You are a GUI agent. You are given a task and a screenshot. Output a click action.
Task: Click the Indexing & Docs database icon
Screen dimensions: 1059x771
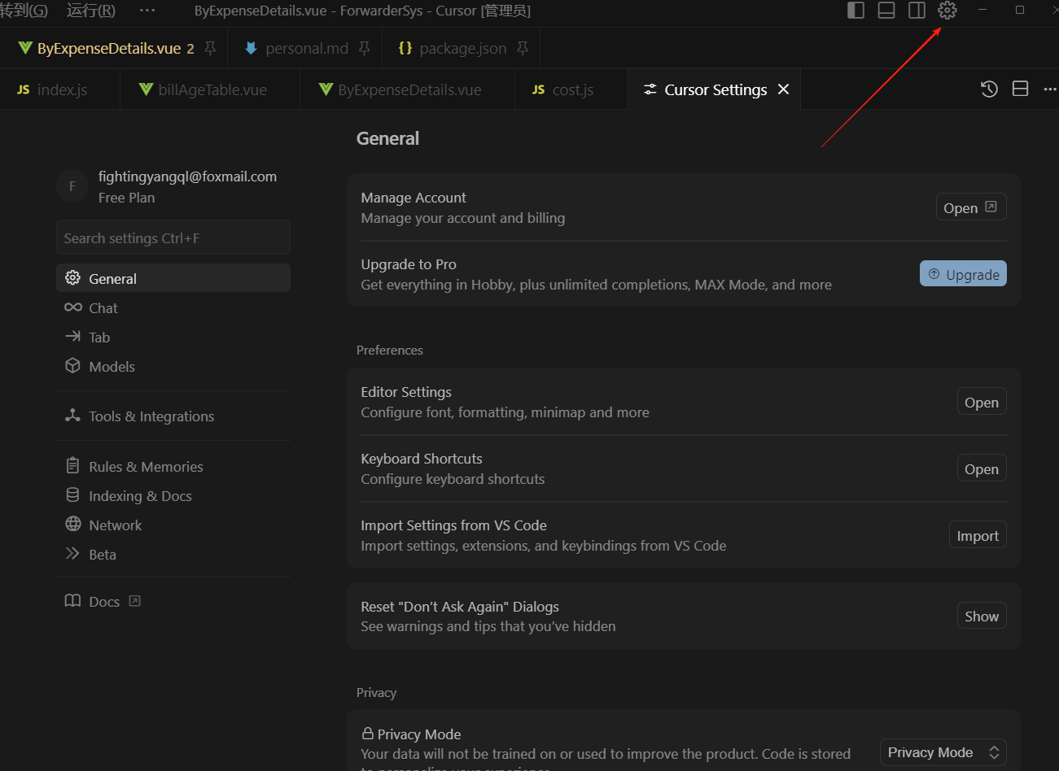[x=73, y=495]
